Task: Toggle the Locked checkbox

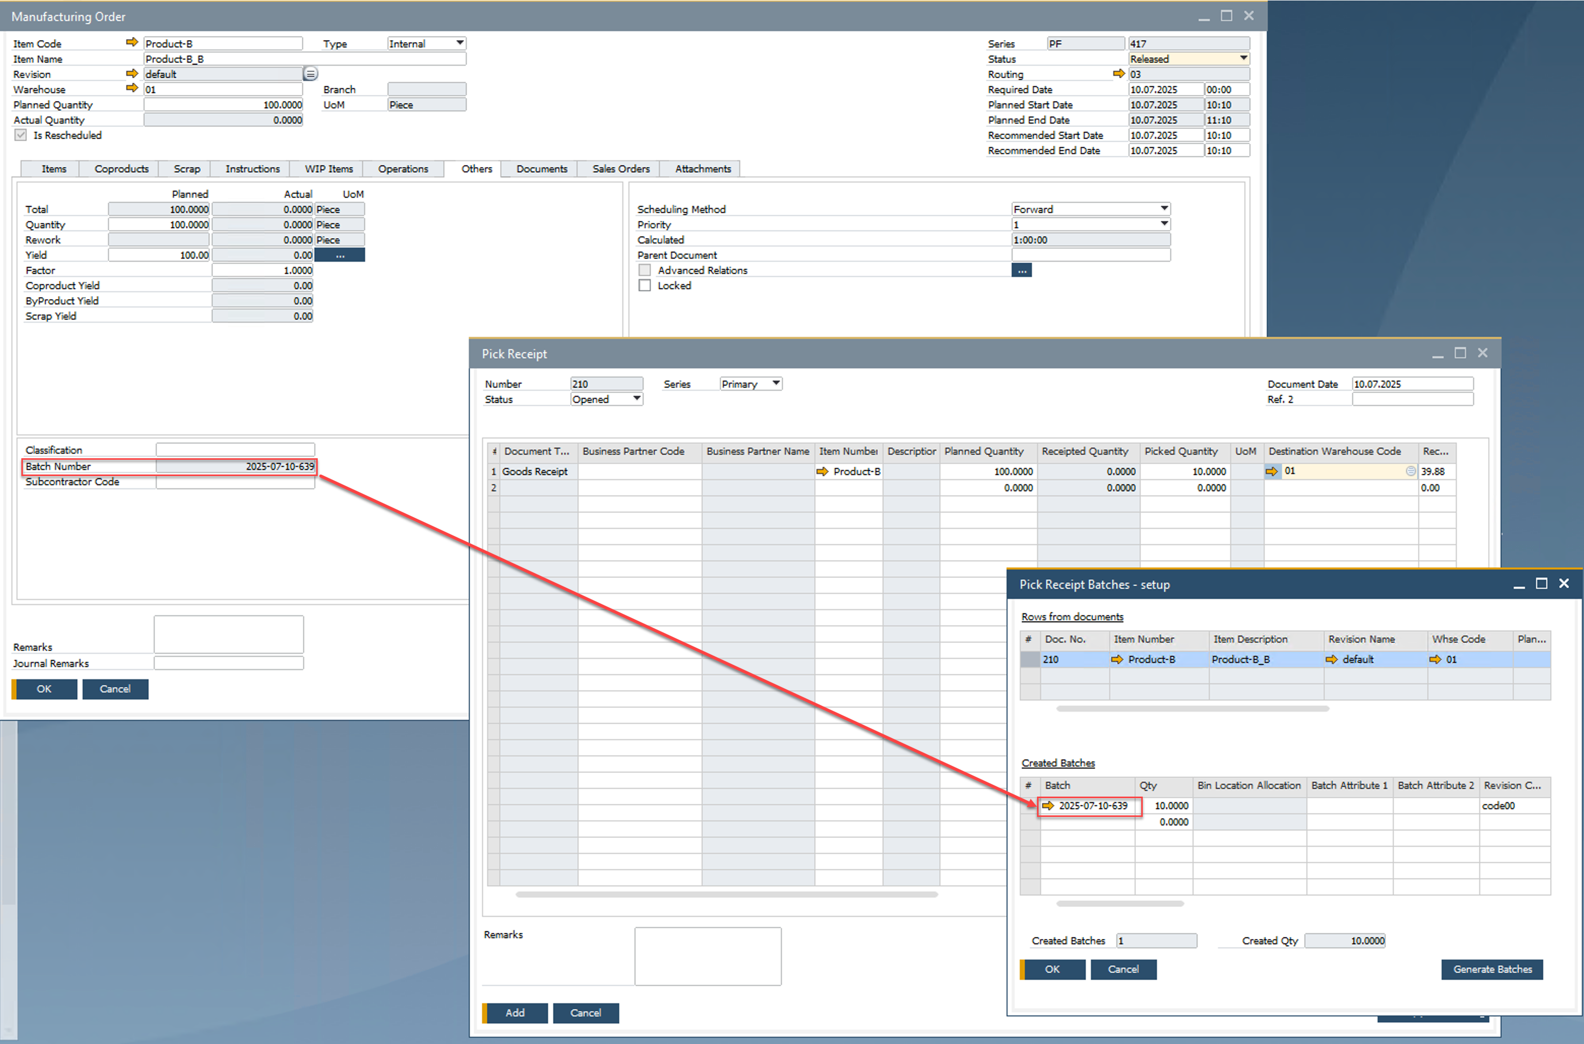Action: point(644,285)
